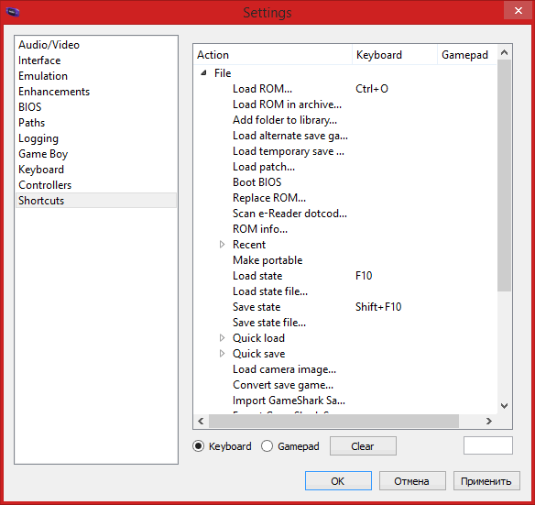
Task: Expand the Quick save item
Action: pyautogui.click(x=222, y=354)
